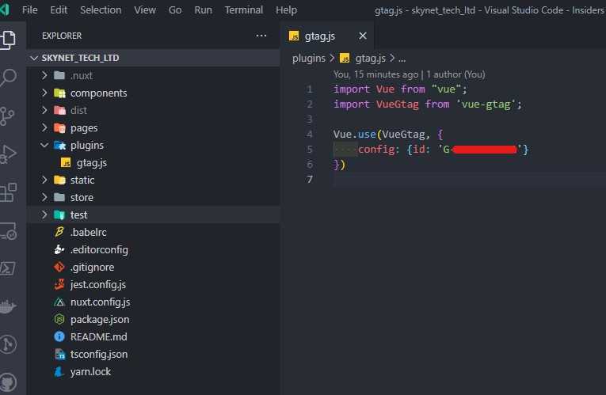606x395 pixels.
Task: Expand the dist folder chevron
Action: pos(44,110)
